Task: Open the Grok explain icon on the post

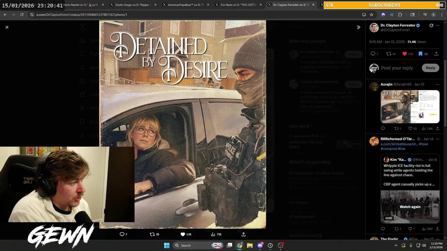Action: 431,25
